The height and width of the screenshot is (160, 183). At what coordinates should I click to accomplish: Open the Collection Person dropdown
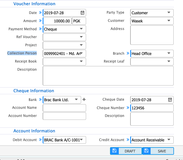(64, 54)
